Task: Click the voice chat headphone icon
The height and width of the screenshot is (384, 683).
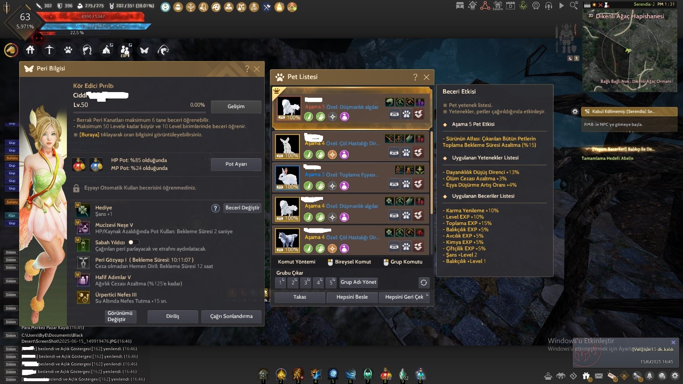Action: click(549, 6)
